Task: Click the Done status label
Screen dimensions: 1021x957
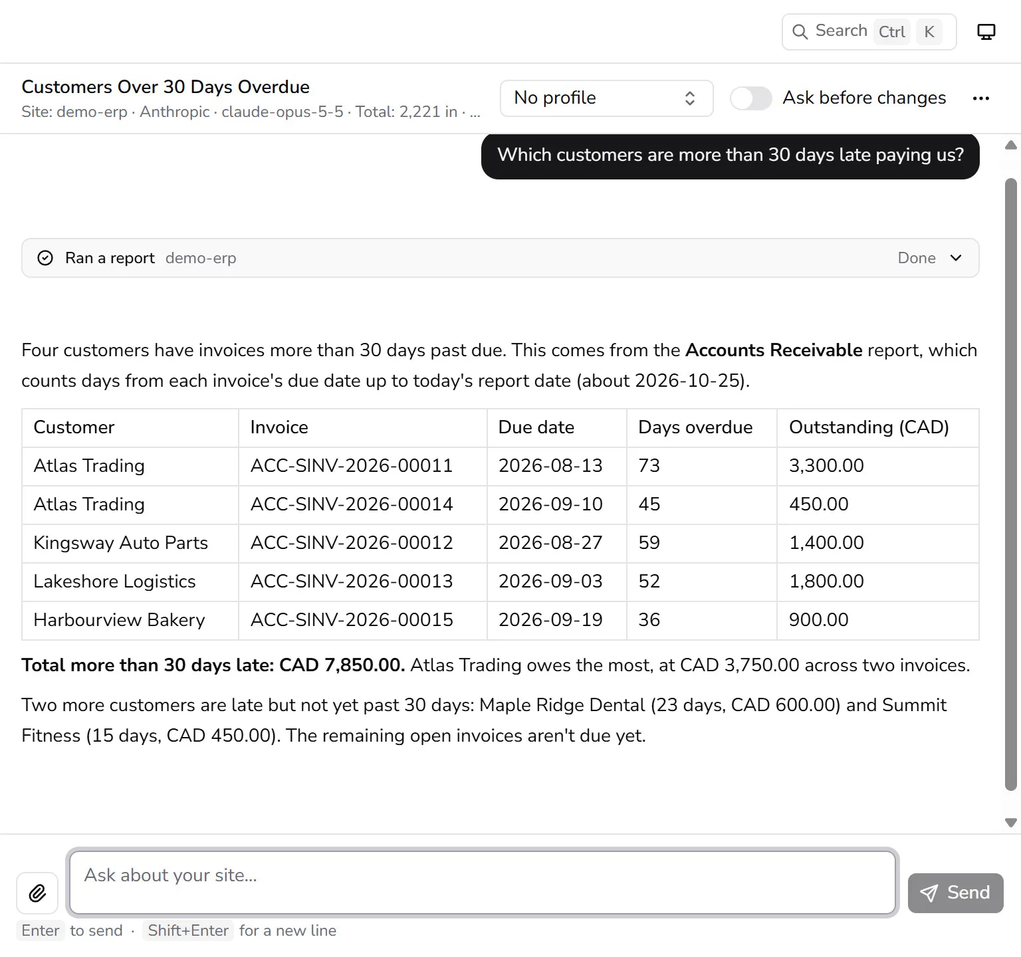Action: coord(917,258)
